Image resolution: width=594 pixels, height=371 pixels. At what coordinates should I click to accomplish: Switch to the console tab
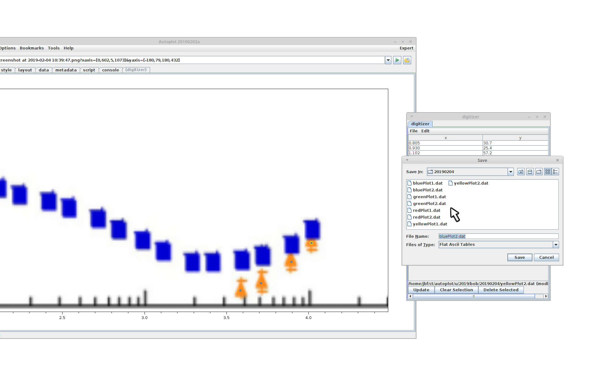(x=110, y=70)
